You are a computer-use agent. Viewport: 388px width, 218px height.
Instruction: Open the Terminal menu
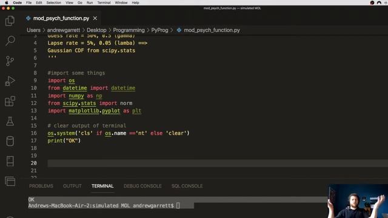pyautogui.click(x=104, y=2)
